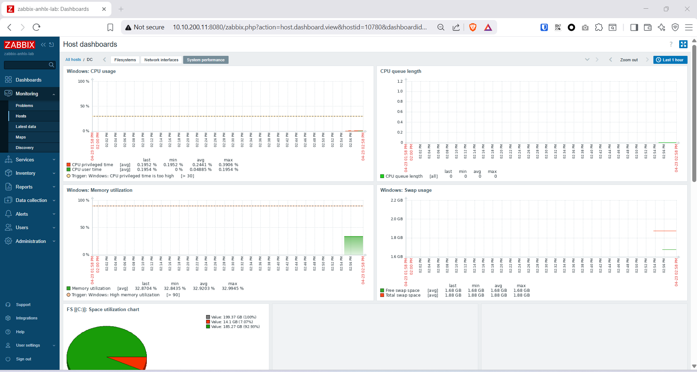The width and height of the screenshot is (697, 372).
Task: Collapse sidebar using double-chevron icon
Action: point(43,45)
